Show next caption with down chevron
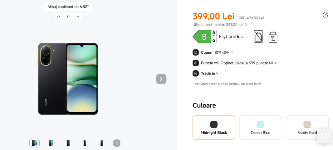Image resolution: width=333 pixels, height=150 pixels. (x=78, y=16)
